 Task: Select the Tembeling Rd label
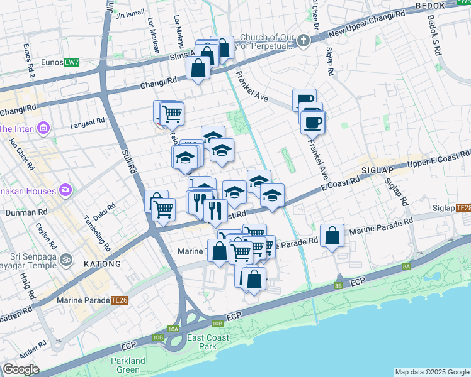click(98, 234)
